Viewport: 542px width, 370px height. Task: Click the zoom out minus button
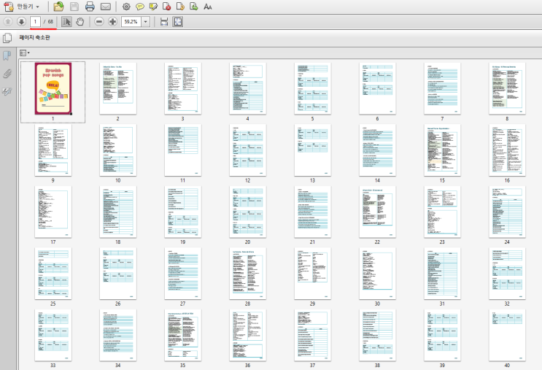(x=99, y=21)
